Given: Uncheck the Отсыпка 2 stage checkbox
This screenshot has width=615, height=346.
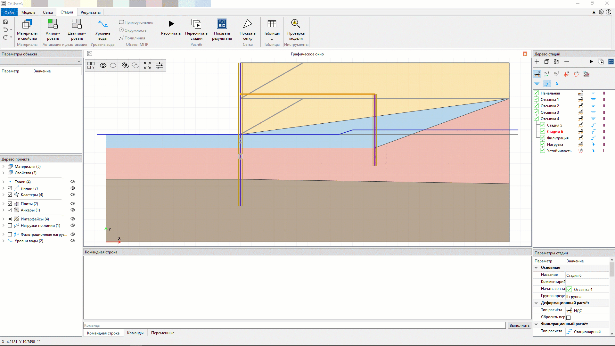Looking at the screenshot, I should tap(536, 106).
